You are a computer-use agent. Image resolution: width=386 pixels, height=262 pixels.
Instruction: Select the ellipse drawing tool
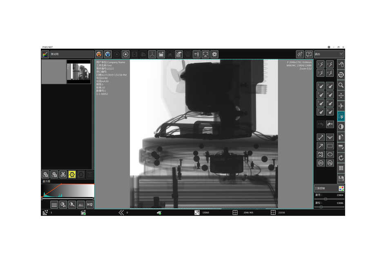pos(330,155)
